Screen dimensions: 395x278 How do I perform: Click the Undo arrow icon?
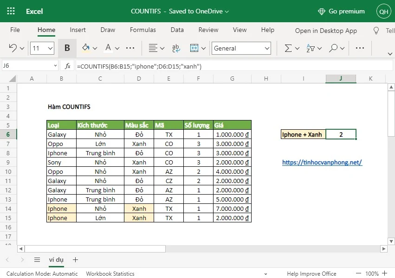pyautogui.click(x=13, y=48)
